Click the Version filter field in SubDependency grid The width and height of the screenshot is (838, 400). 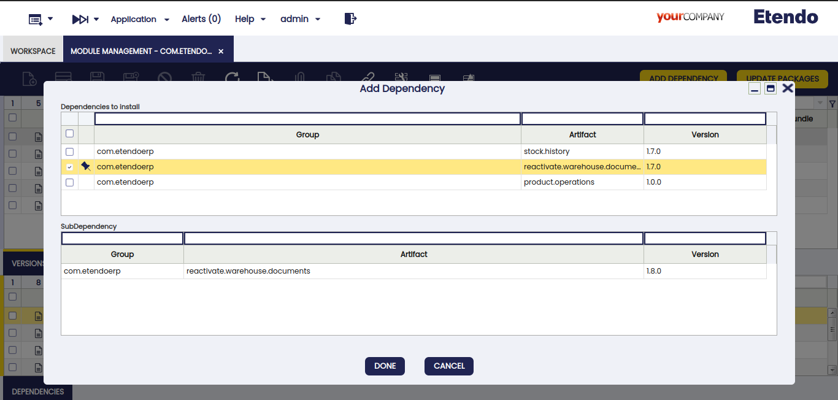(x=705, y=239)
